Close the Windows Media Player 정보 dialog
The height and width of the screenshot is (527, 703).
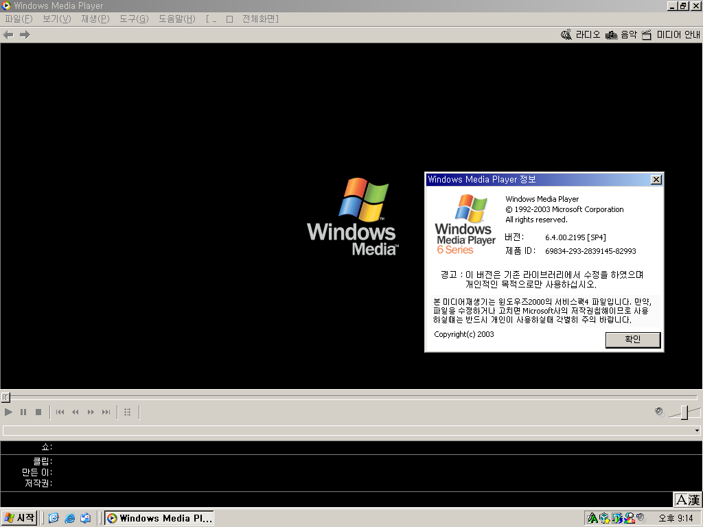tap(656, 179)
